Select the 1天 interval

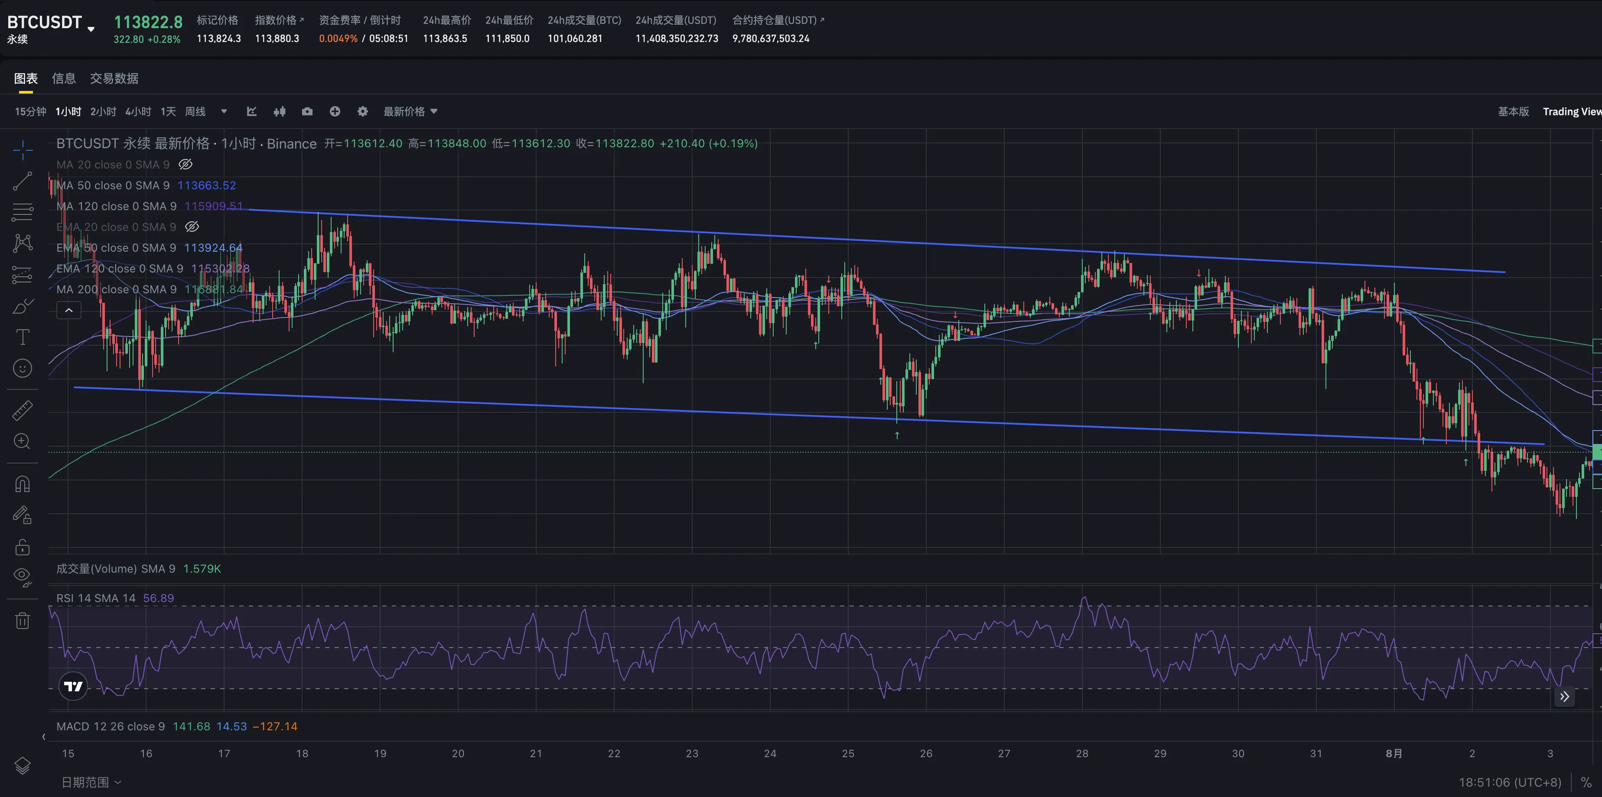pos(168,111)
